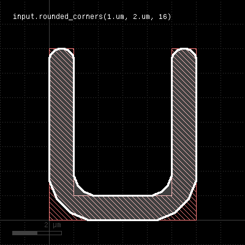Click the origin where the axis lines cross
Screen dimensions: 245x245
(x=49, y=220)
